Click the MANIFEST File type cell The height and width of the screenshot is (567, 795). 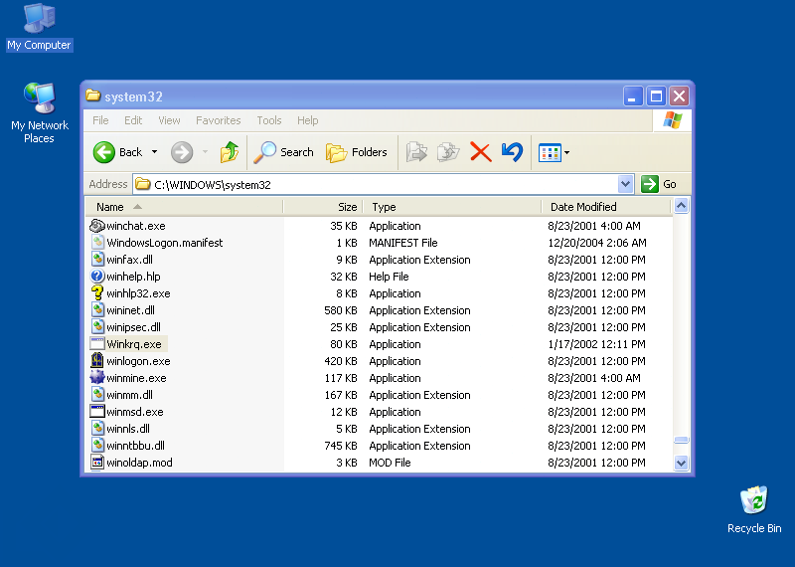click(x=403, y=243)
